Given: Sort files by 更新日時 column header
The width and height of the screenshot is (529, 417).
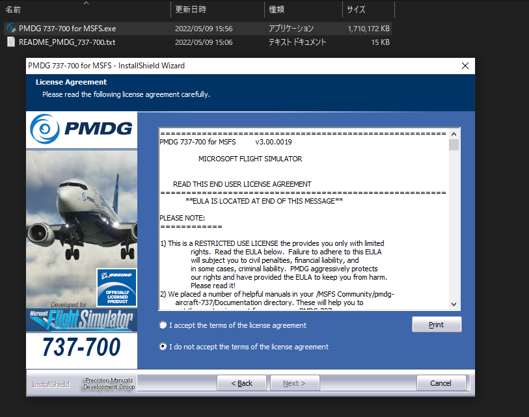Looking at the screenshot, I should coord(191,10).
